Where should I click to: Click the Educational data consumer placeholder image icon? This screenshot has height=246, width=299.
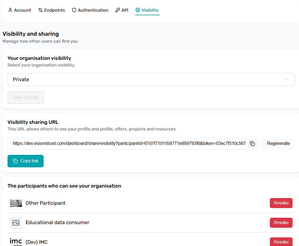[x=16, y=223]
